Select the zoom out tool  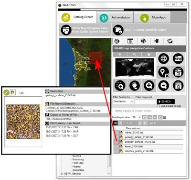click(164, 86)
